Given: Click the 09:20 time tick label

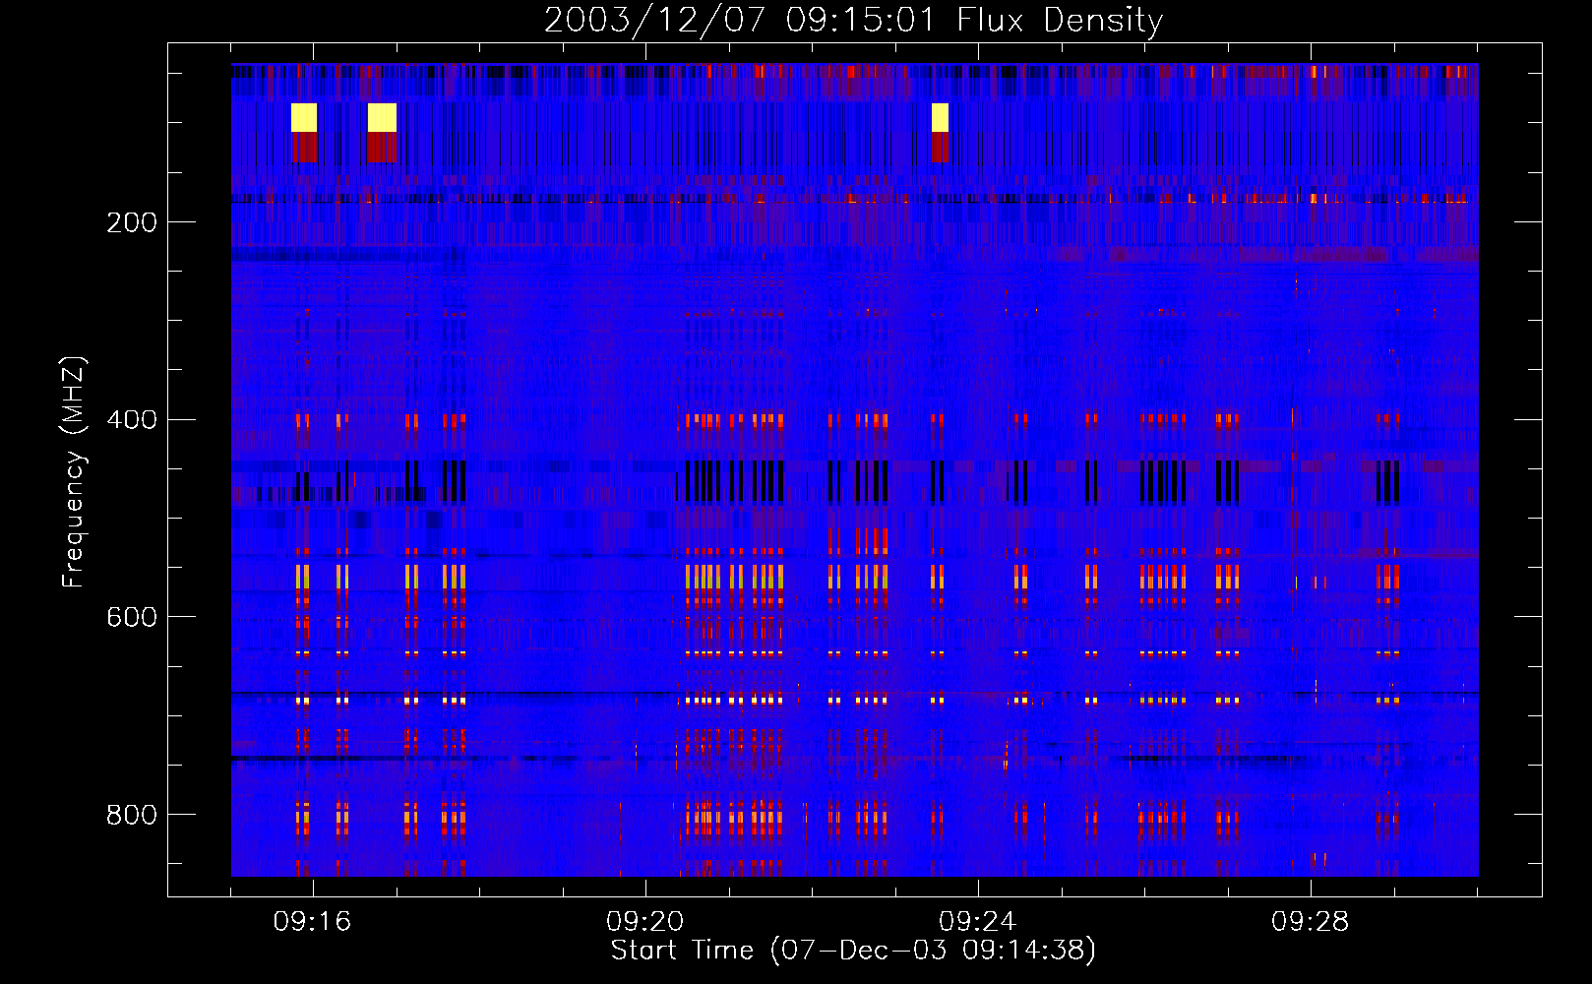Looking at the screenshot, I should pyautogui.click(x=645, y=921).
